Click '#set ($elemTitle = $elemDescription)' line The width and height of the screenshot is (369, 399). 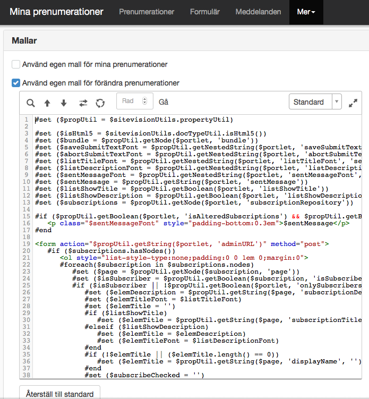tap(171, 334)
